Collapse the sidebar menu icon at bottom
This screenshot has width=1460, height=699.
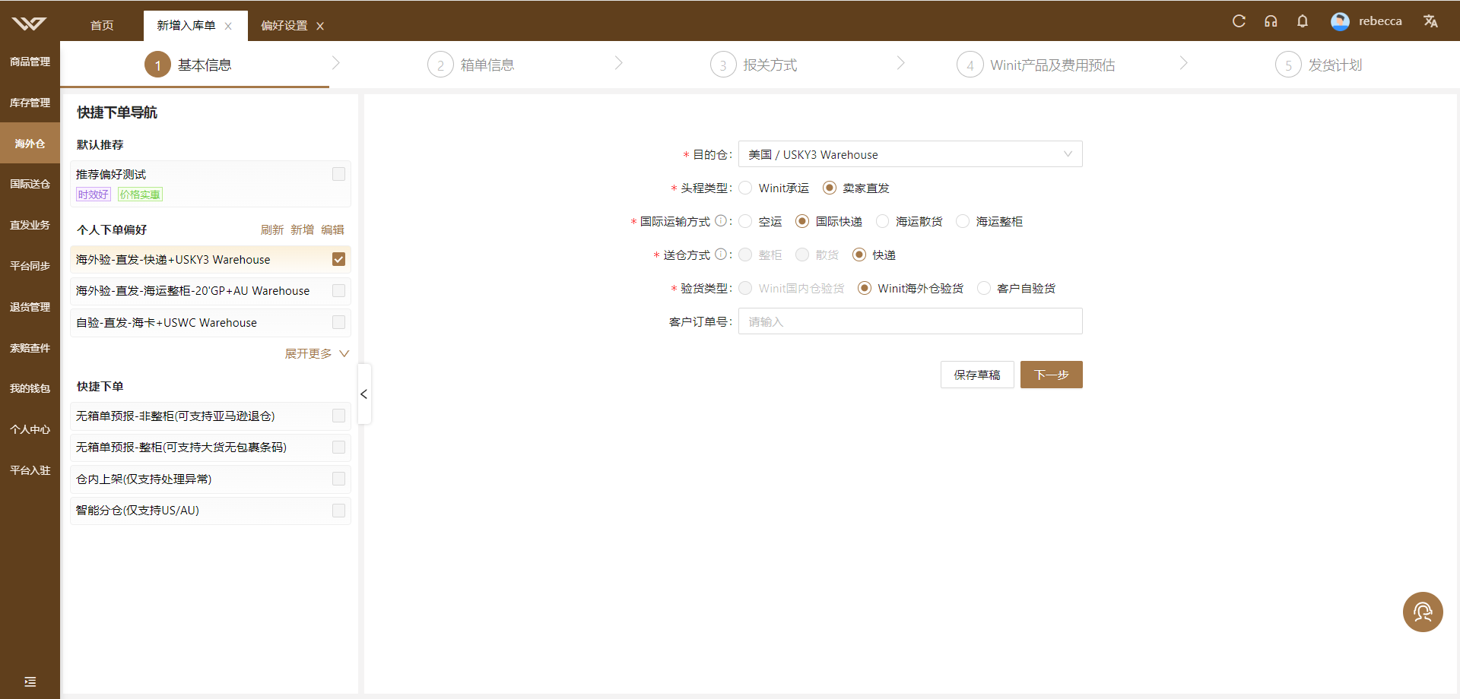(30, 682)
